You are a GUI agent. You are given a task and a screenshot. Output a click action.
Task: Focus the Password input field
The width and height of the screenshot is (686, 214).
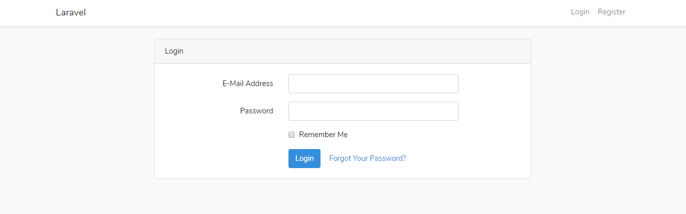click(x=373, y=111)
